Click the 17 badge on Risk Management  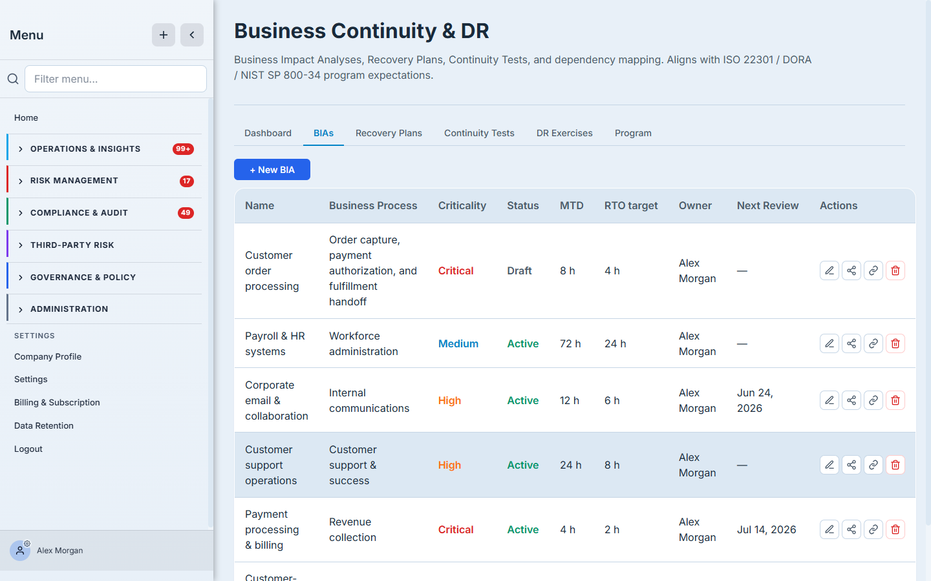tap(186, 181)
